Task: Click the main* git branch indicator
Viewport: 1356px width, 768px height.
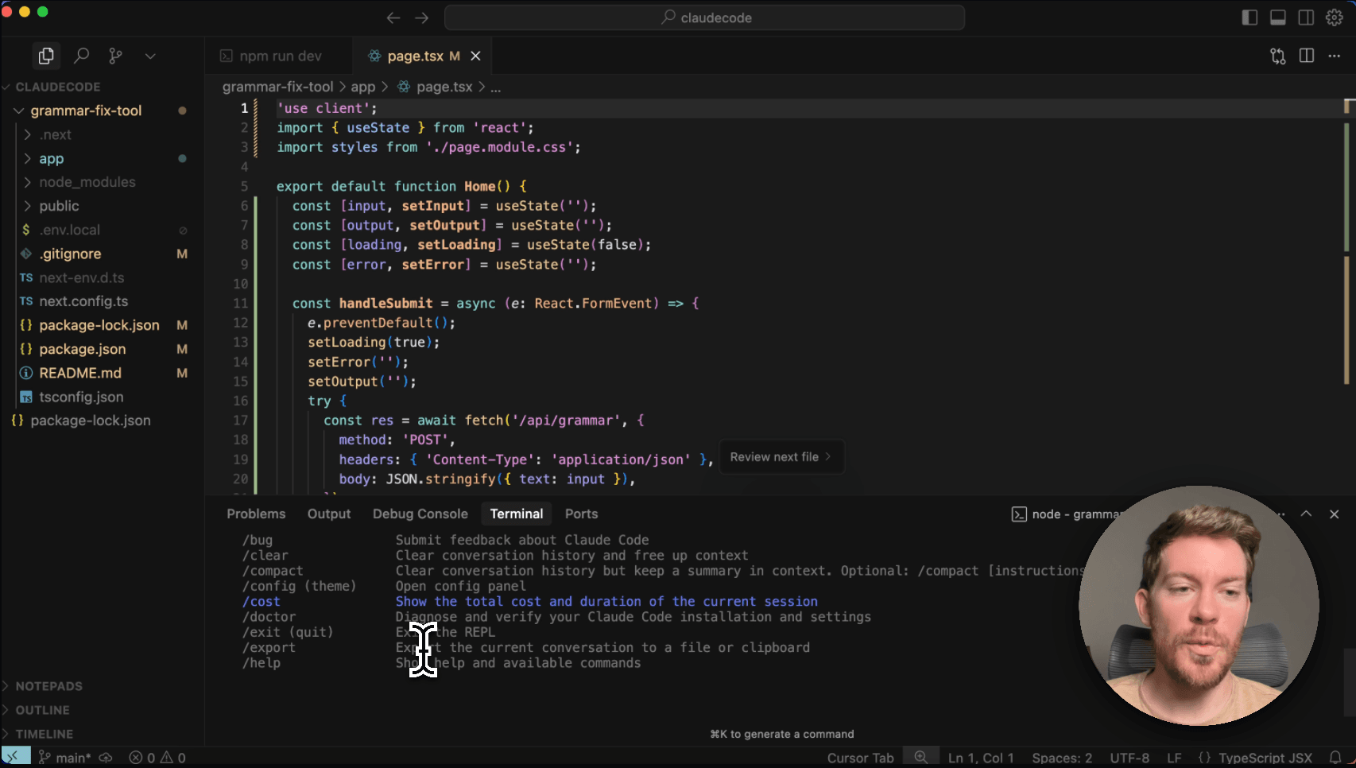Action: [65, 758]
